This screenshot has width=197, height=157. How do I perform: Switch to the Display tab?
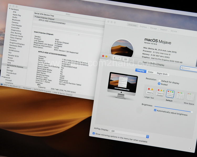(141, 71)
